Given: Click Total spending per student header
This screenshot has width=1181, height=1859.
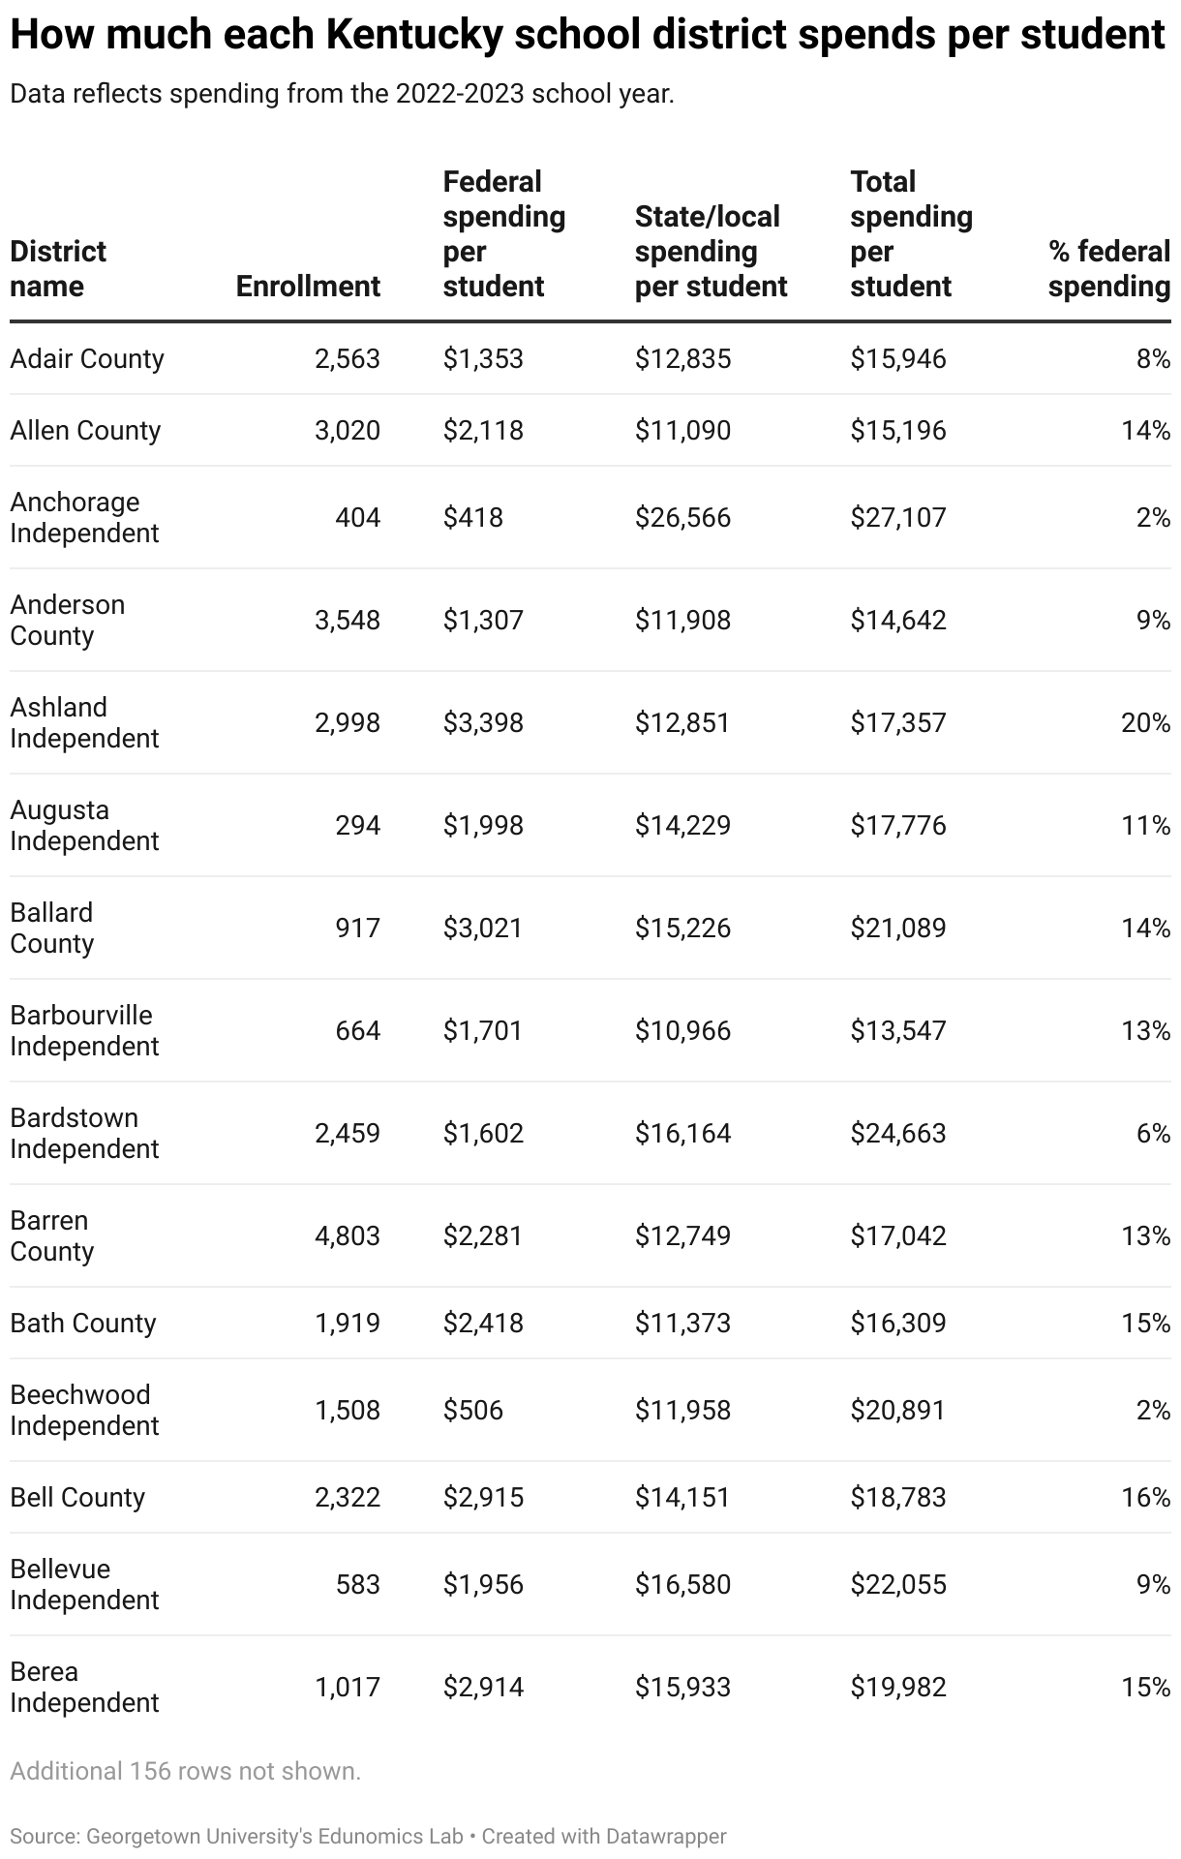Looking at the screenshot, I should (x=911, y=234).
